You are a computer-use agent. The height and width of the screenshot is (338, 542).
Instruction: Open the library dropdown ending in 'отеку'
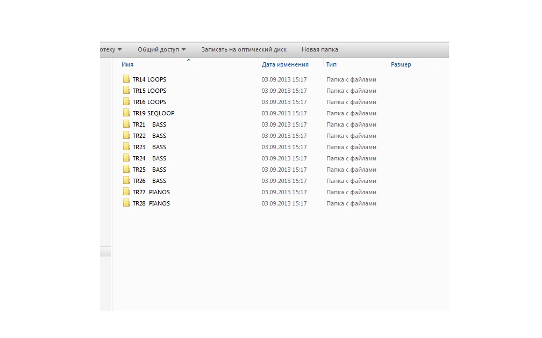[x=111, y=50]
